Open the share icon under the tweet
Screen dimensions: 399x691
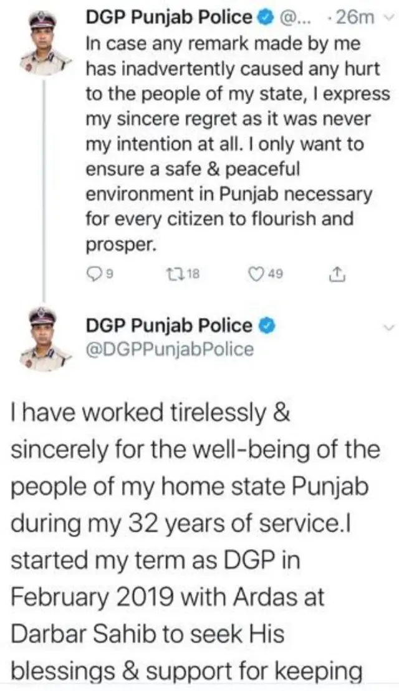tap(337, 272)
